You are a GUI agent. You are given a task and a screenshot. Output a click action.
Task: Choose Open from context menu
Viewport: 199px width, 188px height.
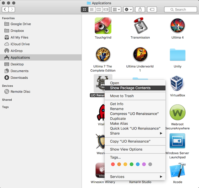(135, 83)
